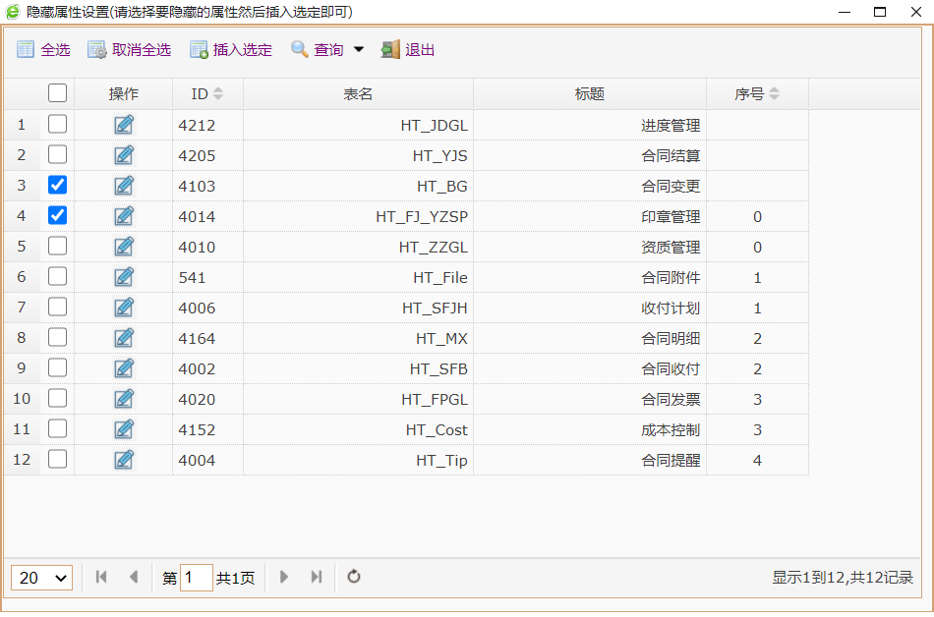Screen dimensions: 934x617
Task: Tick the checkbox for HT_ZZGL row
Action: pyautogui.click(x=58, y=246)
